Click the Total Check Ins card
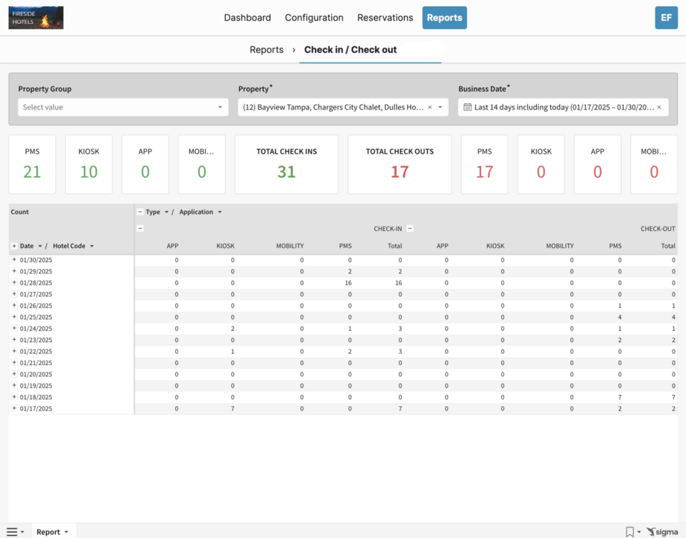This screenshot has height=538, width=686. click(286, 165)
